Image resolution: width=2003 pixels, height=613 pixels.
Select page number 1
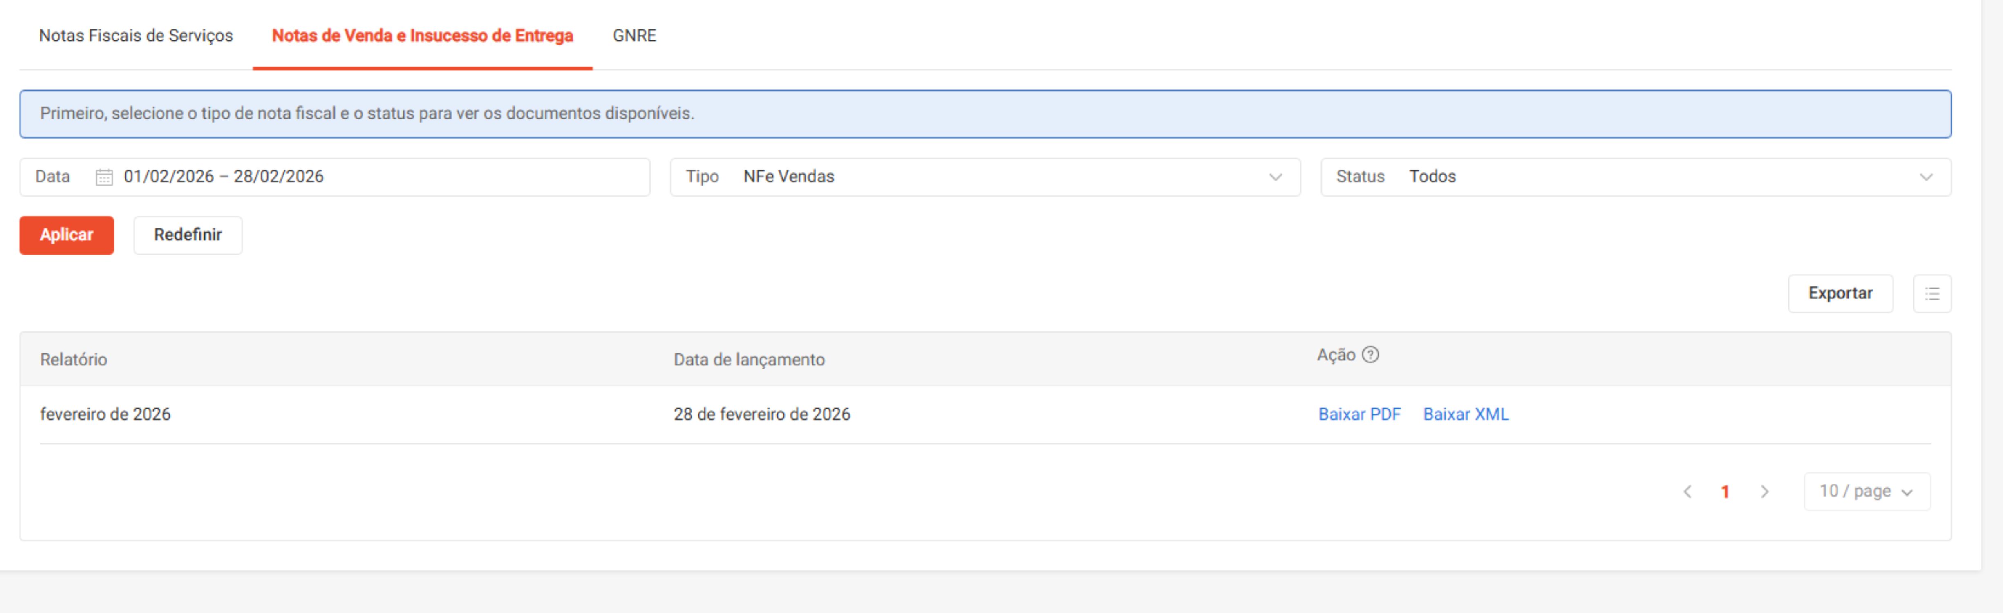tap(1726, 491)
